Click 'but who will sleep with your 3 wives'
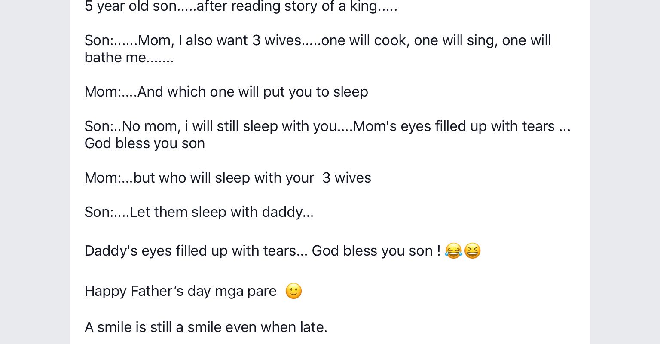 click(252, 178)
